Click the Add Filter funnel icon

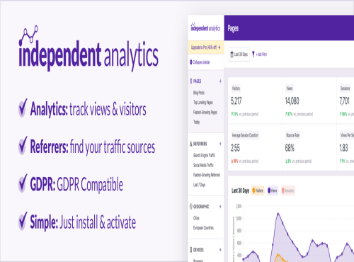pos(253,55)
